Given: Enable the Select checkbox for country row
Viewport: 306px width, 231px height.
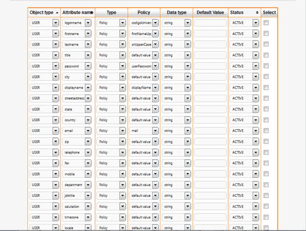Looking at the screenshot, I should 266,120.
